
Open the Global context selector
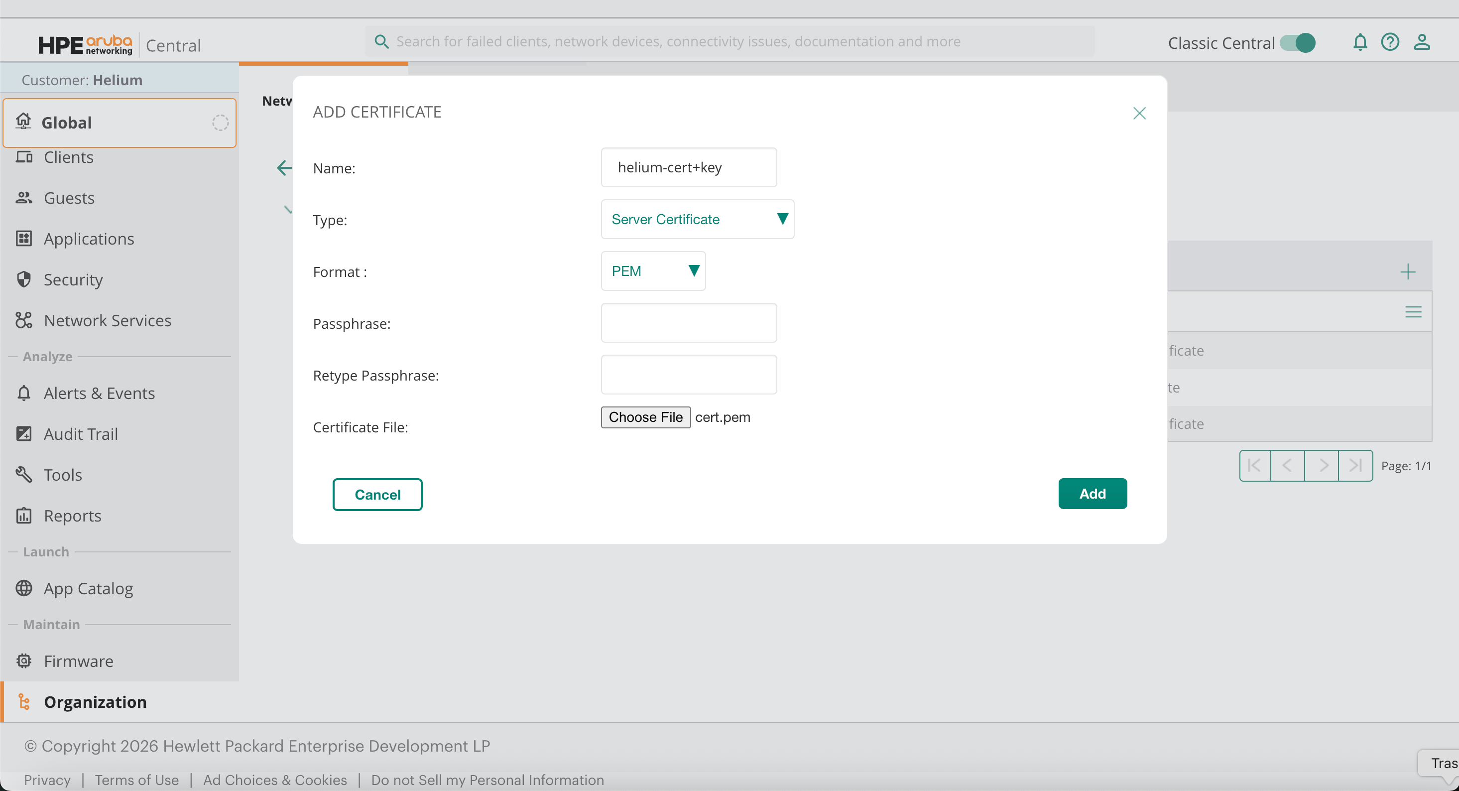pyautogui.click(x=120, y=123)
